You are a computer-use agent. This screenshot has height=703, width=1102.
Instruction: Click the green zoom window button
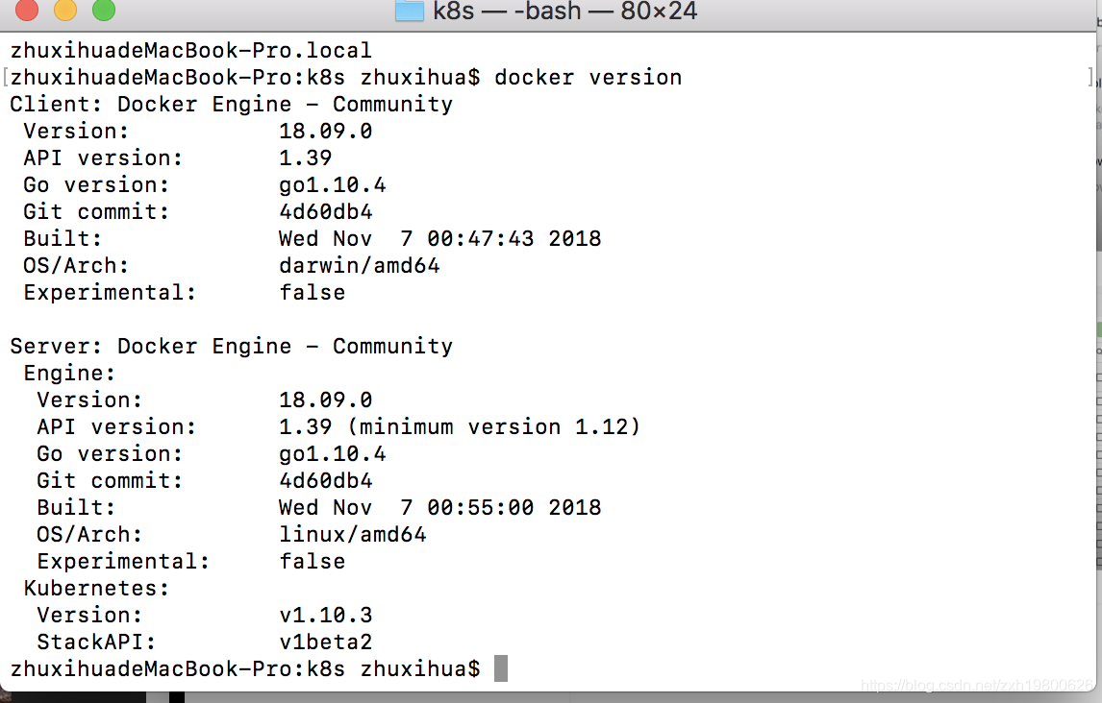click(104, 9)
